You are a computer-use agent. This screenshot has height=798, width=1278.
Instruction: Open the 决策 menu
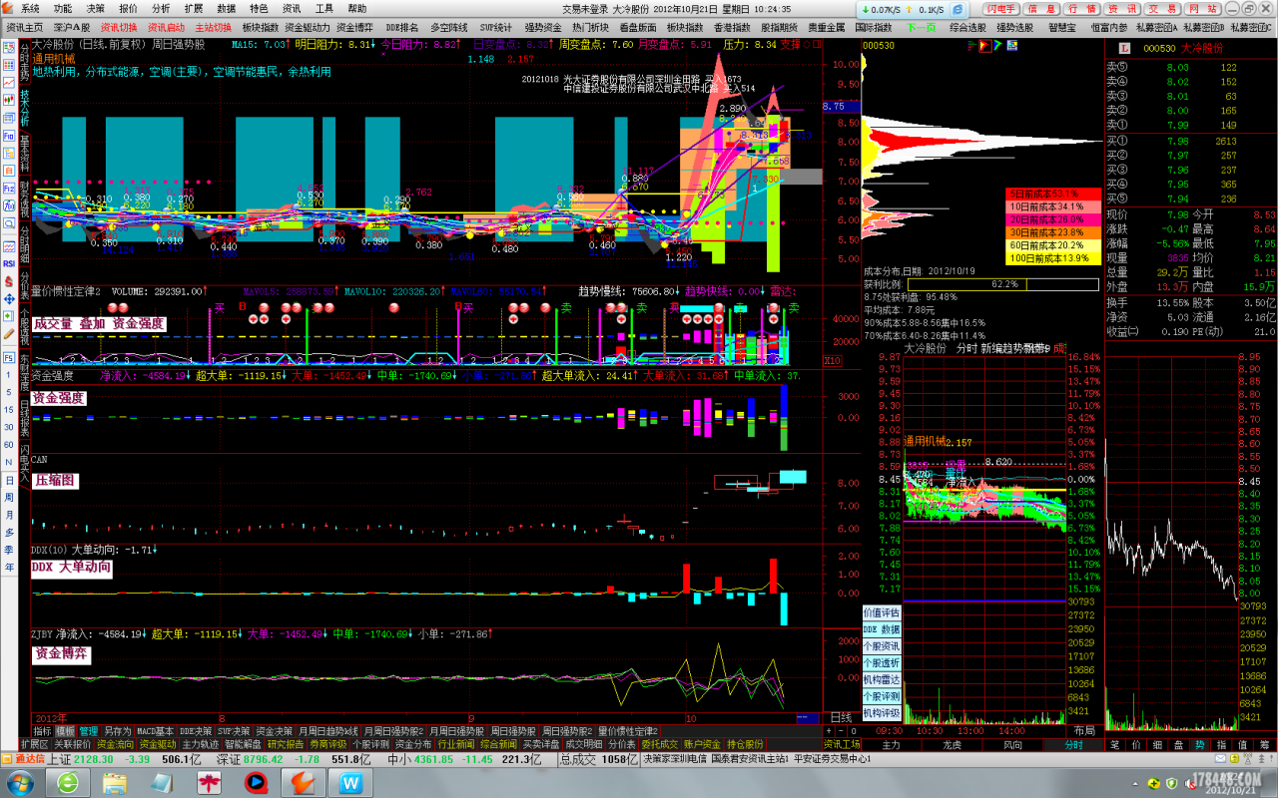pos(95,8)
